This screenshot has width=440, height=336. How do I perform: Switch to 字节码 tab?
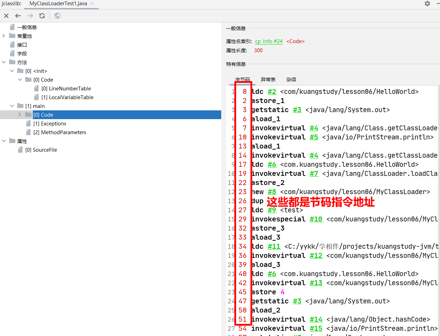(243, 80)
